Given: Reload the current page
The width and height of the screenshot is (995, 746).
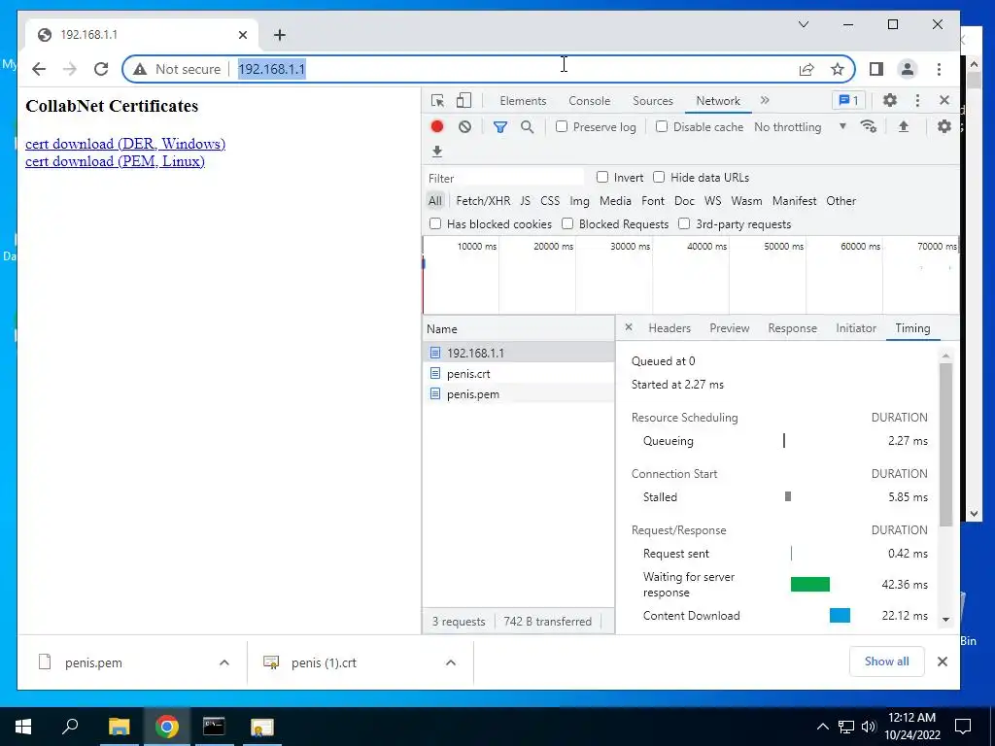Looking at the screenshot, I should [101, 69].
